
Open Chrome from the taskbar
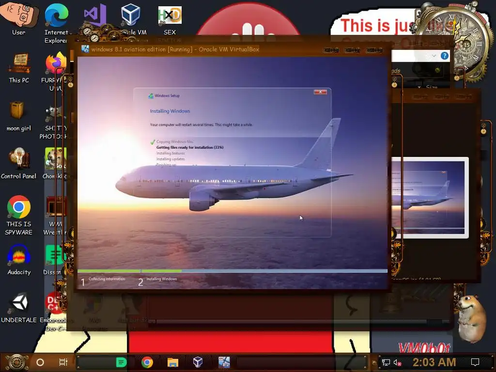point(147,362)
